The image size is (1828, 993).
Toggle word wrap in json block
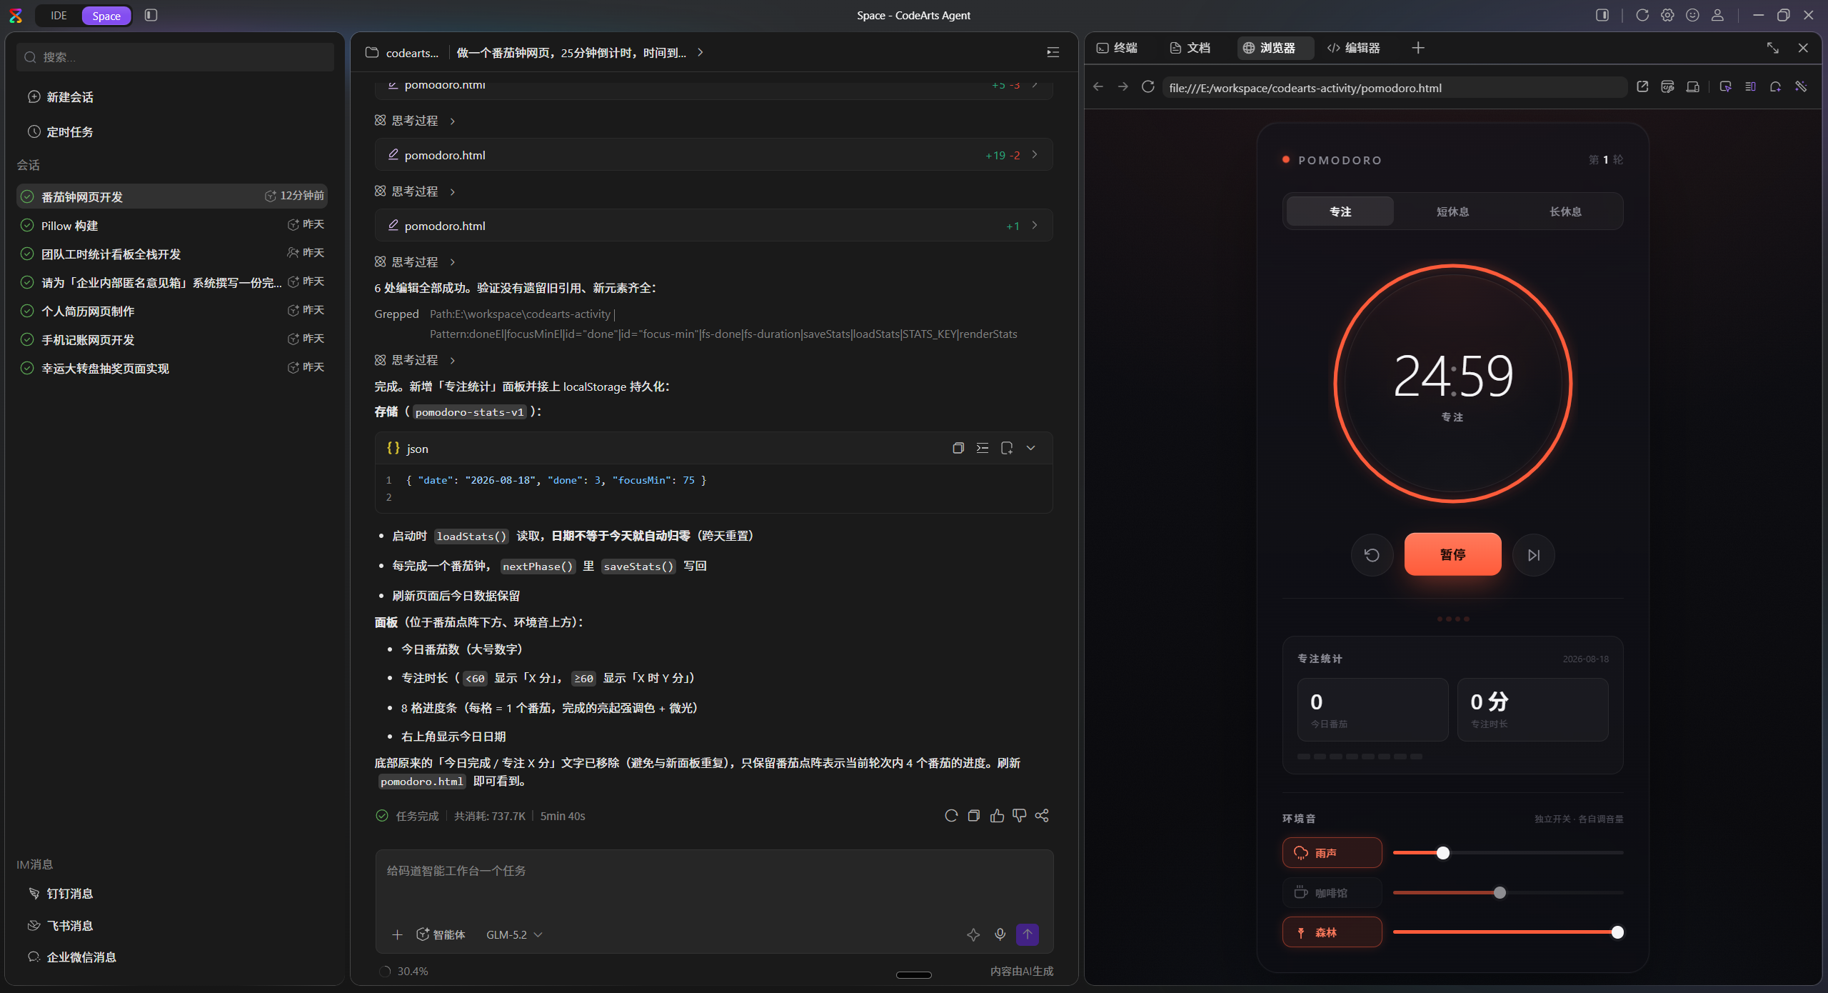983,448
